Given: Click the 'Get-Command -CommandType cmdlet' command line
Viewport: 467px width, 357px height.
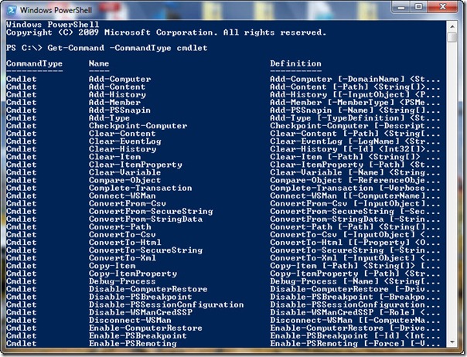Looking at the screenshot, I should (x=127, y=48).
